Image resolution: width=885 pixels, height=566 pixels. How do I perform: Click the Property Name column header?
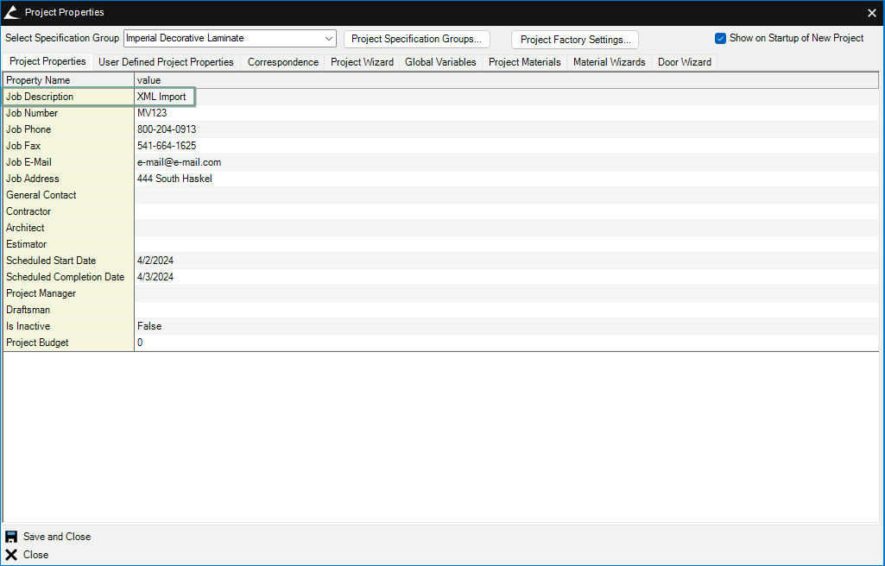click(68, 80)
